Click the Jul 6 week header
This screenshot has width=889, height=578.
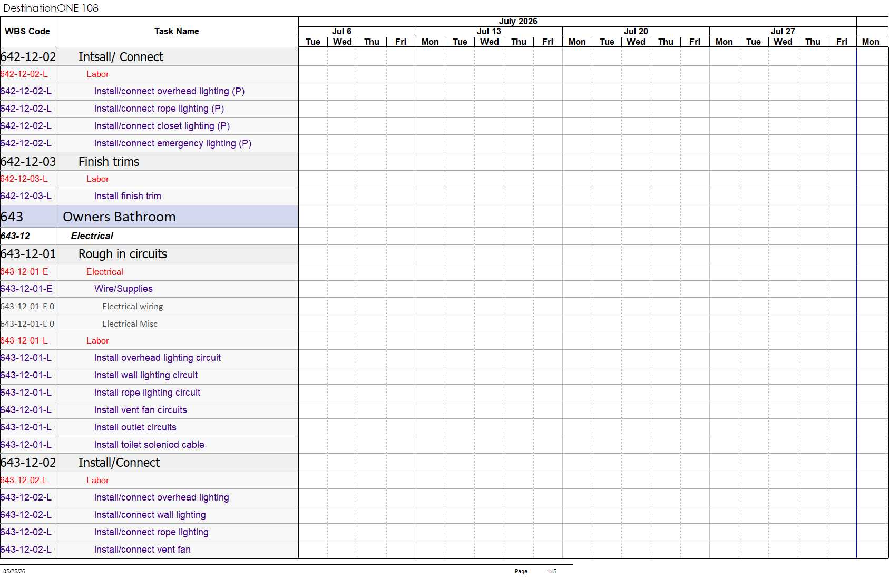(x=341, y=31)
